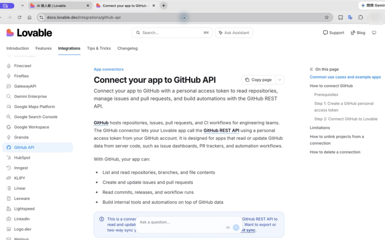
Task: Click the Gemini button in the browser corner
Action: [372, 5]
